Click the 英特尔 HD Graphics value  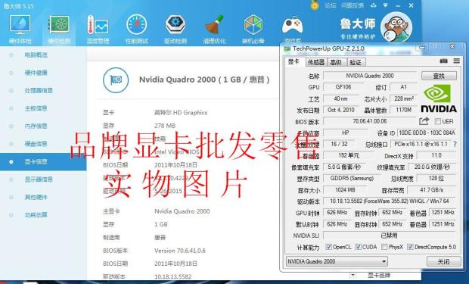coord(181,113)
